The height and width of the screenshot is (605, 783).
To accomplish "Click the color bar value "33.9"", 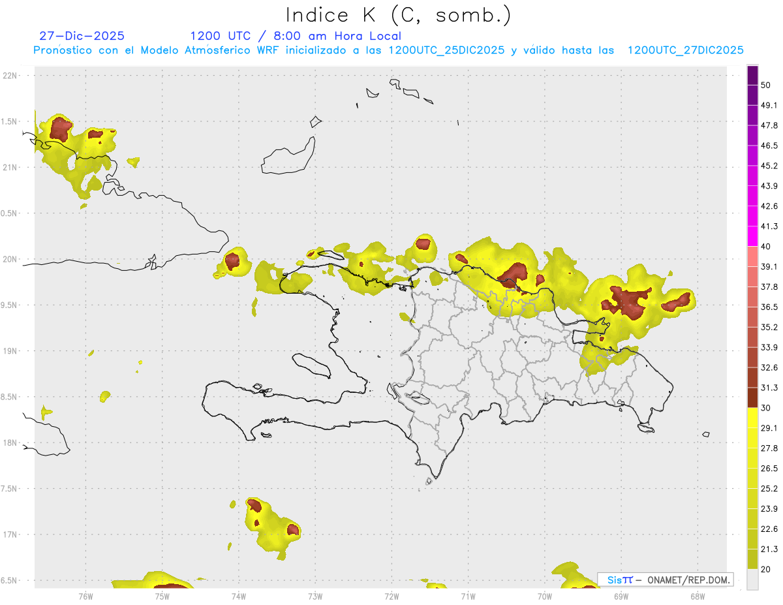I will point(769,347).
